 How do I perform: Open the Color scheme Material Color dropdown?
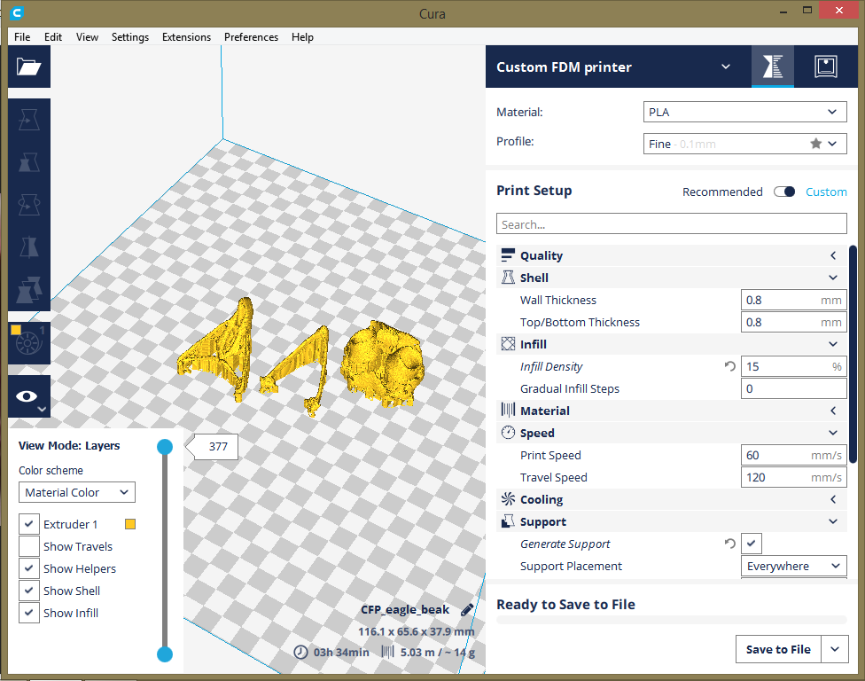[77, 492]
